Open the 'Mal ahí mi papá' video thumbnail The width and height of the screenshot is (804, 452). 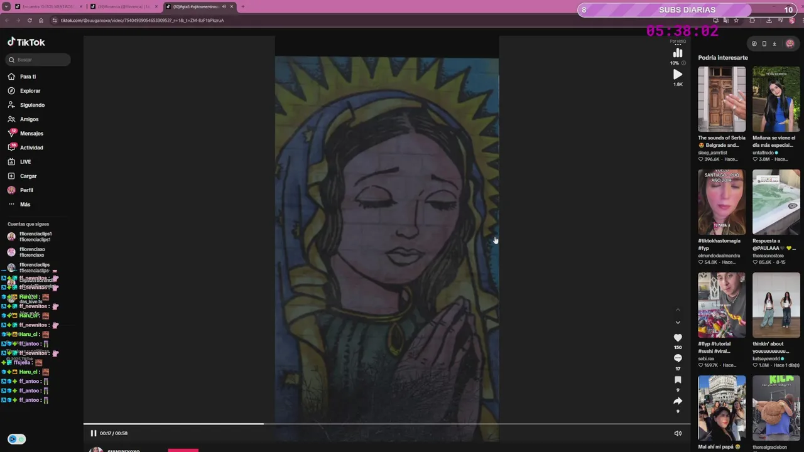[722, 408]
